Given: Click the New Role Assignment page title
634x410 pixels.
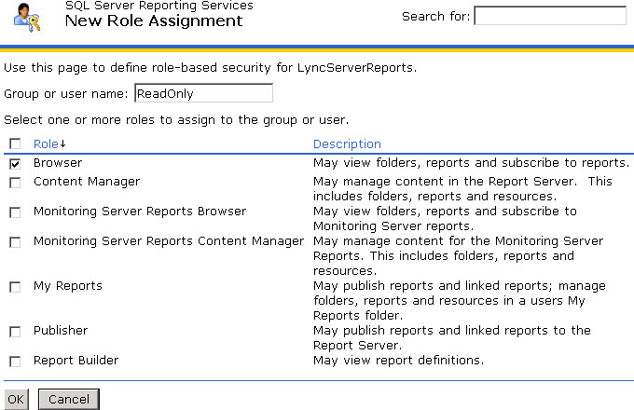Looking at the screenshot, I should (154, 20).
